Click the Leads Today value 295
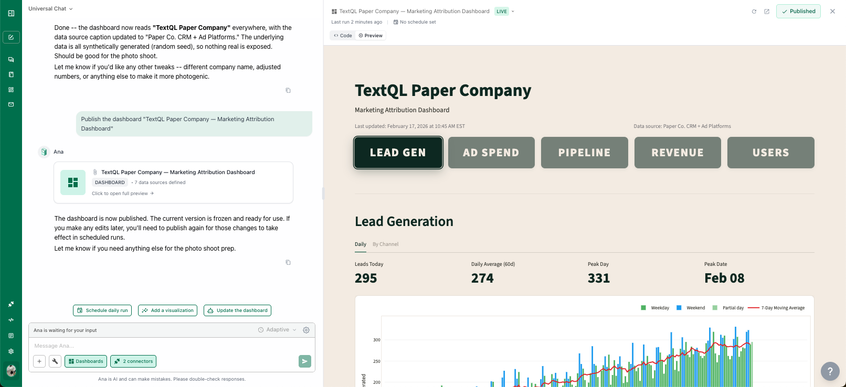The height and width of the screenshot is (387, 846). tap(366, 278)
